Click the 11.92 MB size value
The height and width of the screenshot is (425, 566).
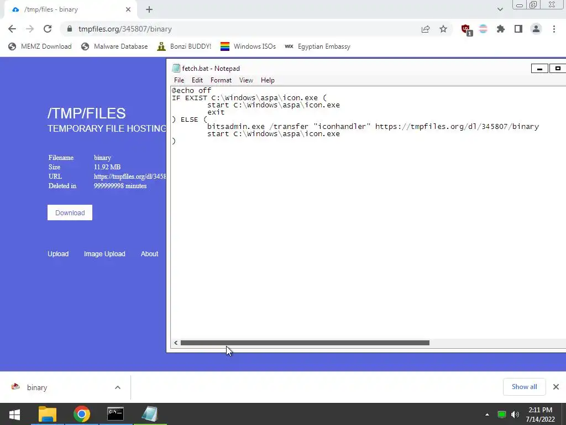(107, 167)
